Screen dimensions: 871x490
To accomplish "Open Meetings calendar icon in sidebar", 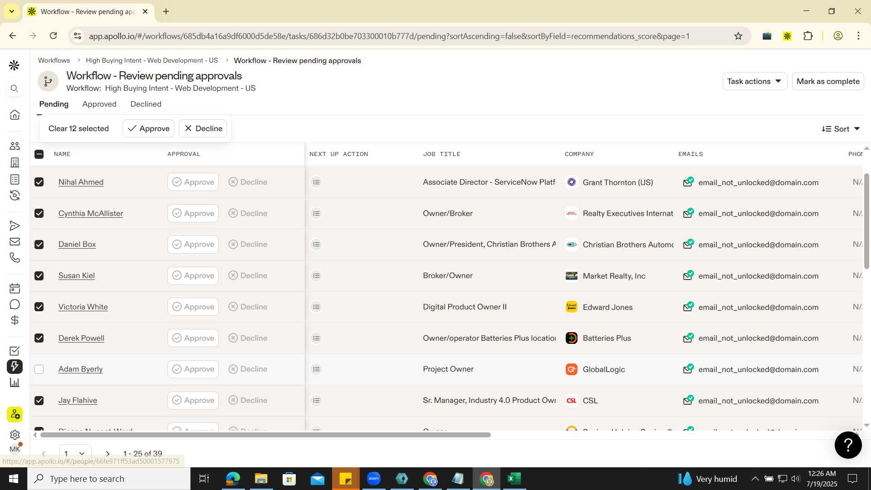I will 15,288.
